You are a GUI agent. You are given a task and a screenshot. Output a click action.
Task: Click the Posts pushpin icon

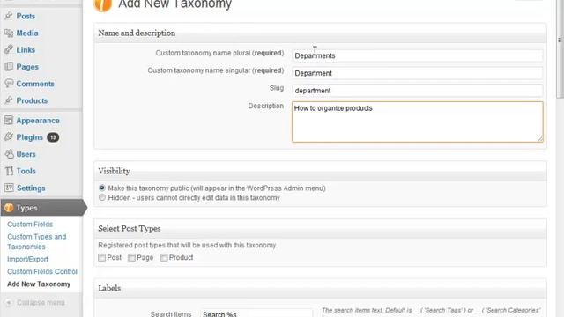tap(9, 16)
